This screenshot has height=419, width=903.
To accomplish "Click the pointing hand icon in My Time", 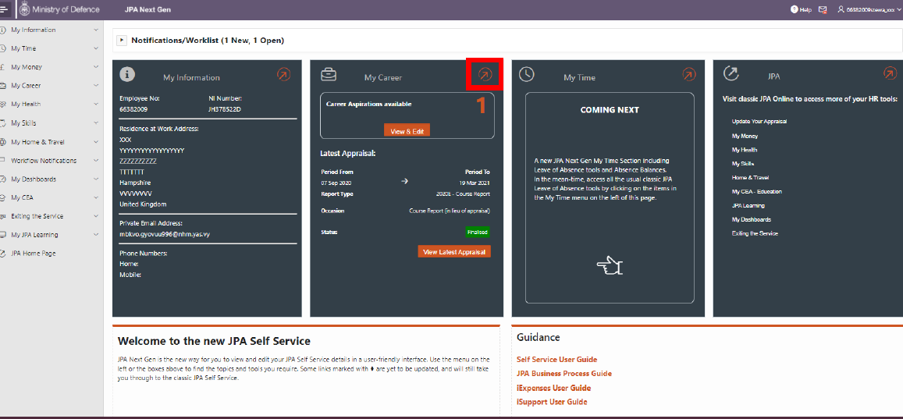I will click(x=609, y=267).
